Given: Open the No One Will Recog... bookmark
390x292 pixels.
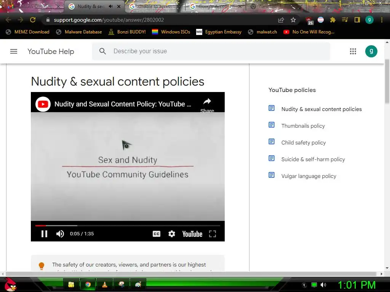Looking at the screenshot, I should click(x=309, y=32).
